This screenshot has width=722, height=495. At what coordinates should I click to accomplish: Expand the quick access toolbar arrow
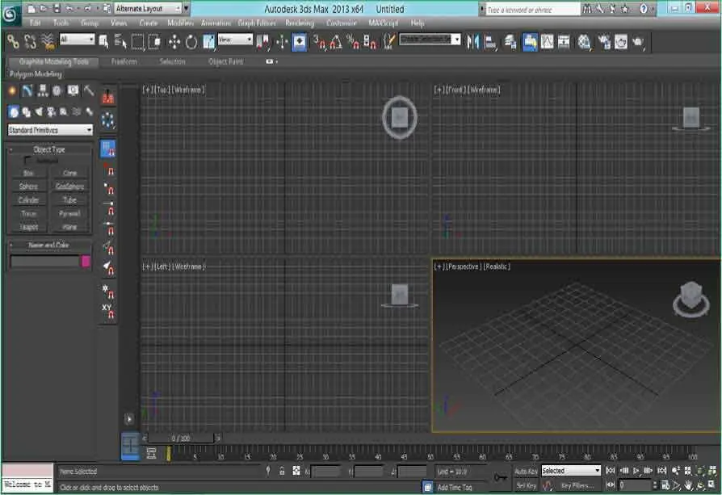pyautogui.click(x=187, y=8)
